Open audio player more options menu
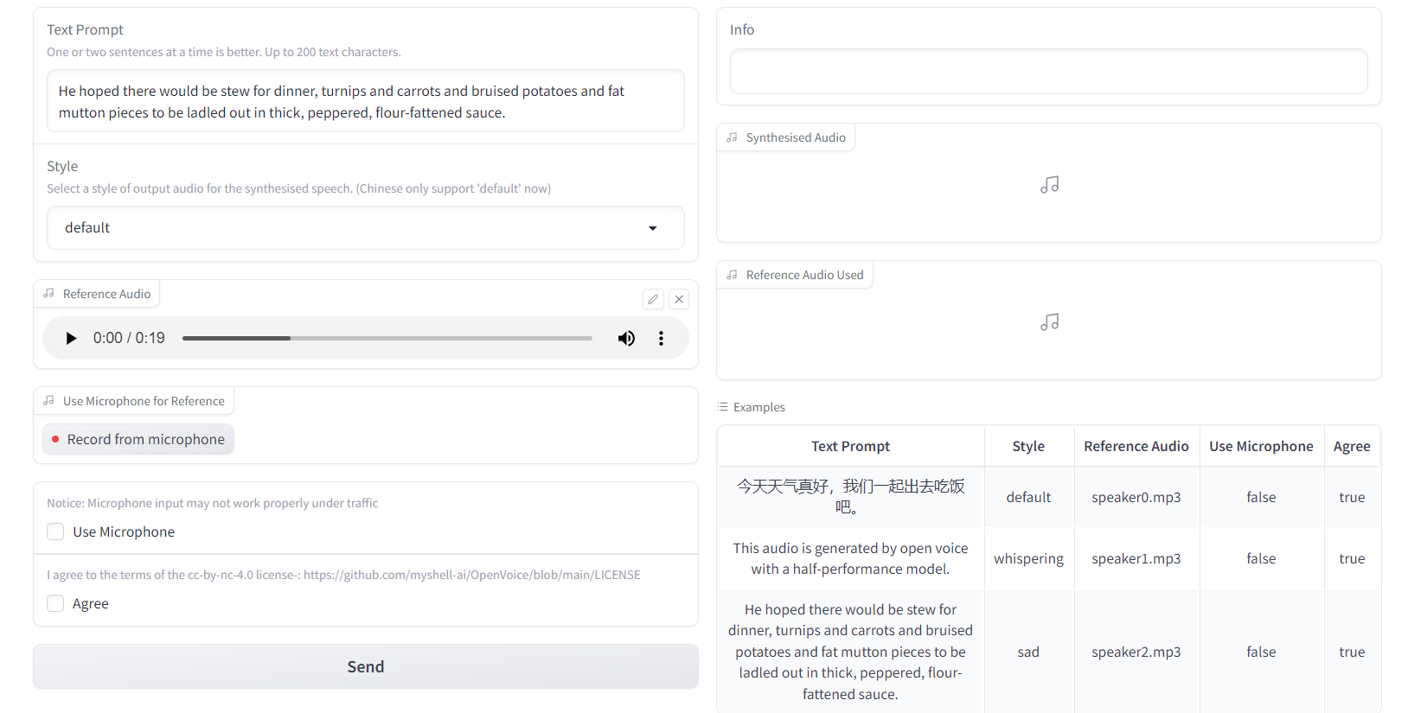 click(x=661, y=338)
